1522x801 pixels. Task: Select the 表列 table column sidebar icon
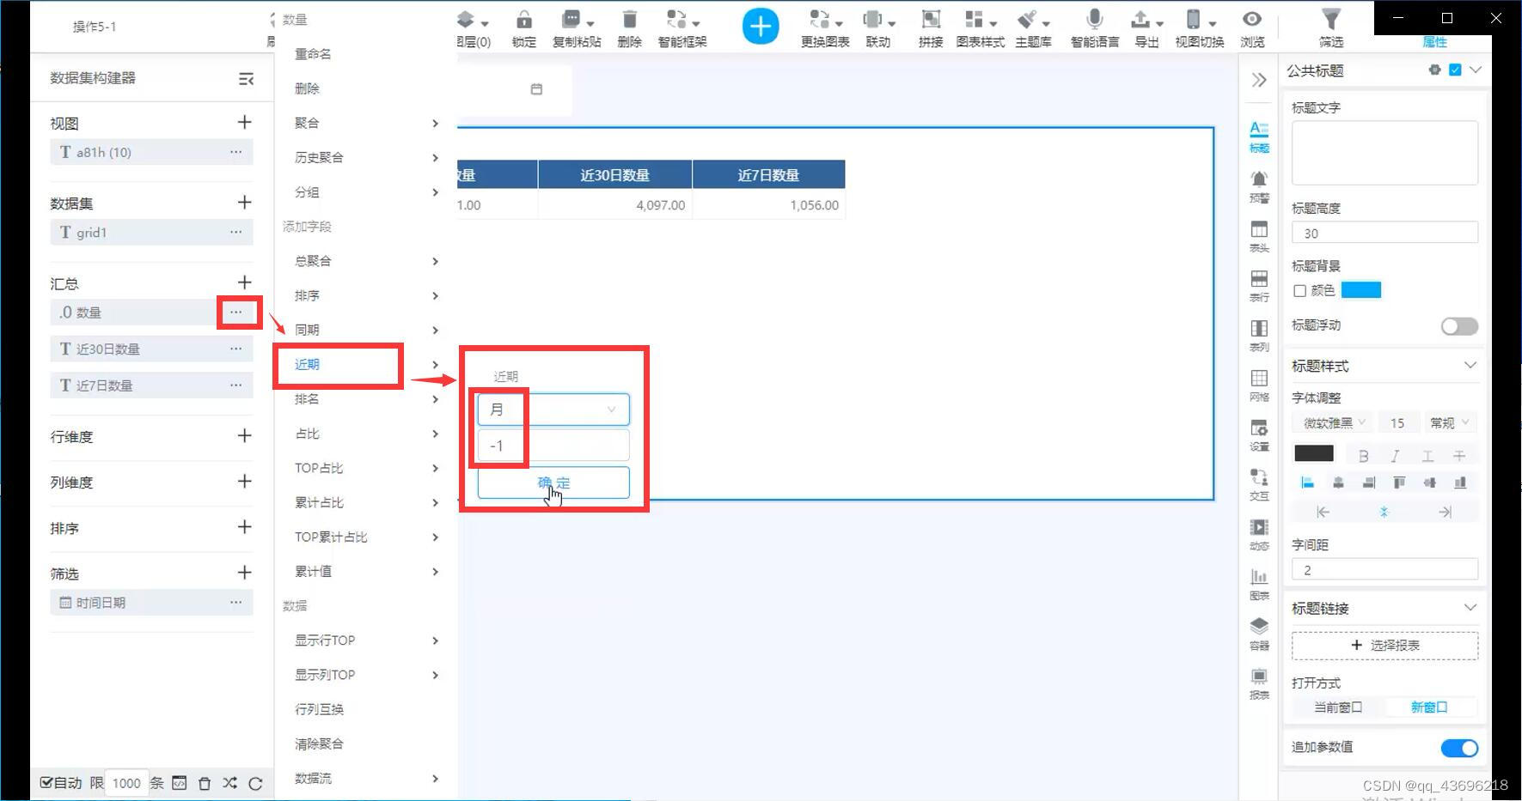pos(1259,336)
